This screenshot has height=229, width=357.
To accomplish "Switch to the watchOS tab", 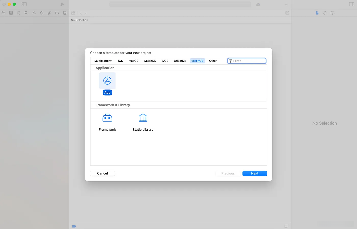I will pyautogui.click(x=150, y=61).
